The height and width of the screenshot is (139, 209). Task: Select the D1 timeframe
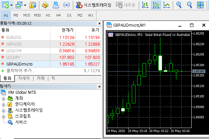tap(69, 15)
